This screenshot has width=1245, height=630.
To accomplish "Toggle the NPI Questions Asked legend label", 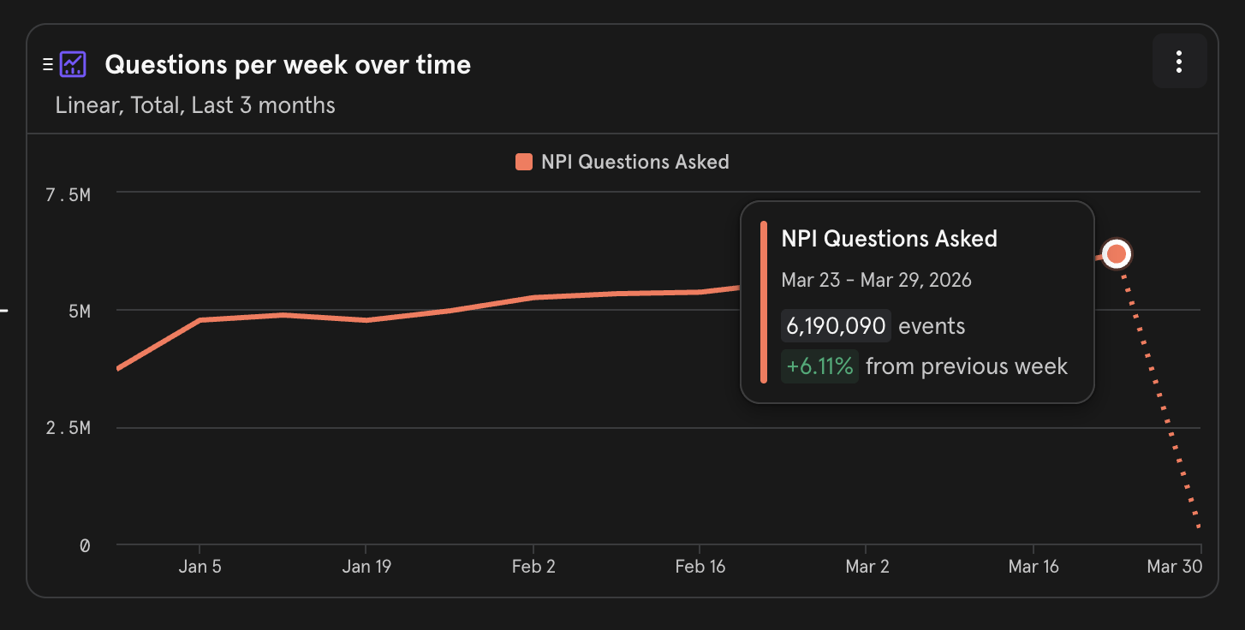I will click(634, 162).
